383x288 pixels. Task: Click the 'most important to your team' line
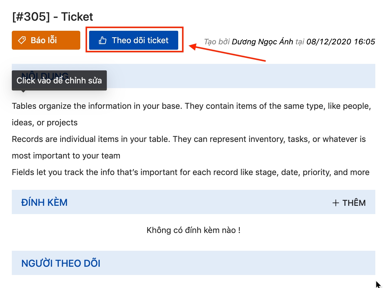pos(66,156)
